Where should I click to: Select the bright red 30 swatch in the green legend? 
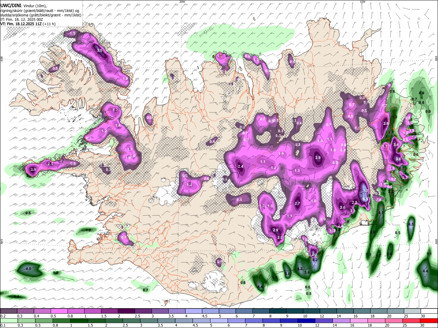[429, 320]
